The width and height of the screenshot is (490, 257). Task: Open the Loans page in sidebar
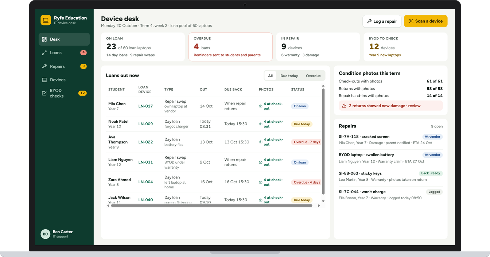click(x=64, y=53)
